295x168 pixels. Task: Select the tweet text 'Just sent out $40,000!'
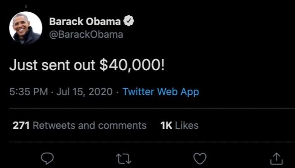87,65
